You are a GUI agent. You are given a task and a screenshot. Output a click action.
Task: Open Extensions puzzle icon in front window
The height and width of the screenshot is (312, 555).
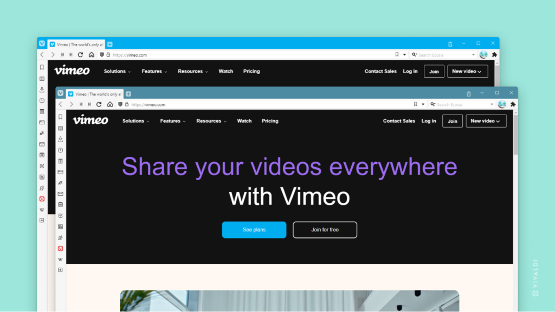pyautogui.click(x=513, y=104)
